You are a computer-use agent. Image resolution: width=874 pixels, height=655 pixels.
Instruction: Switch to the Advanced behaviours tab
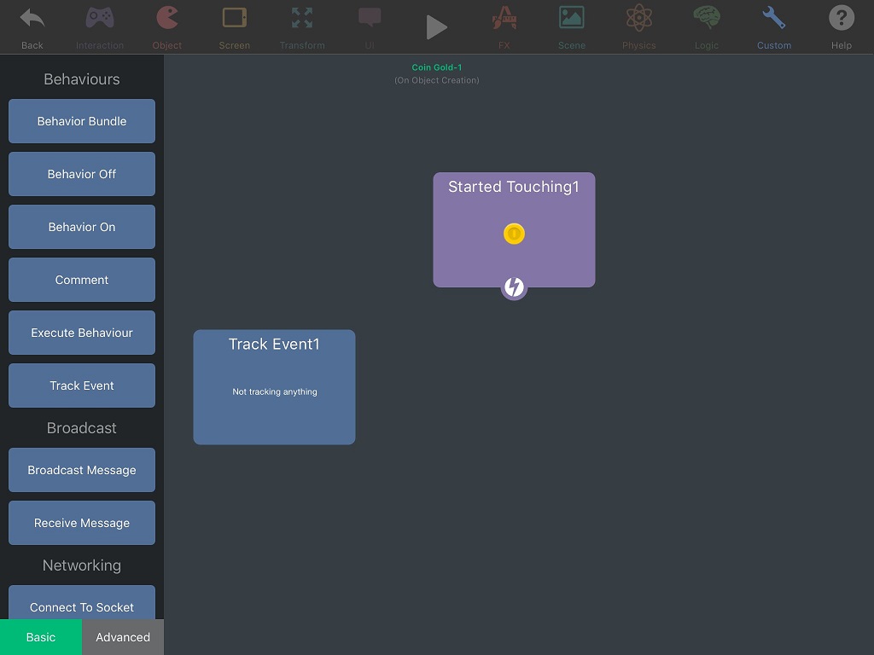pos(123,637)
